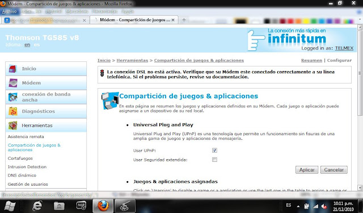
Task: Close the first Thomson modem tab
Action: pyautogui.click(x=85, y=20)
